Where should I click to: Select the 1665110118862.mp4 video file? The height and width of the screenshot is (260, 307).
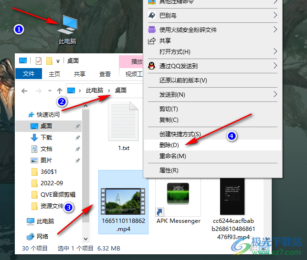click(x=123, y=202)
